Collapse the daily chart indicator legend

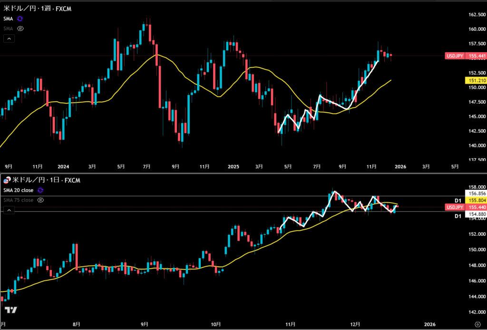tap(9, 210)
